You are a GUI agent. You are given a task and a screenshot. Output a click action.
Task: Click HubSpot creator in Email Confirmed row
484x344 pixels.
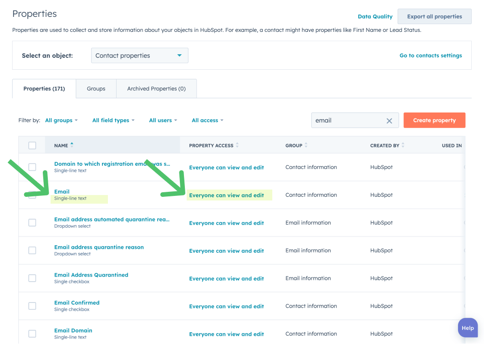click(x=381, y=306)
